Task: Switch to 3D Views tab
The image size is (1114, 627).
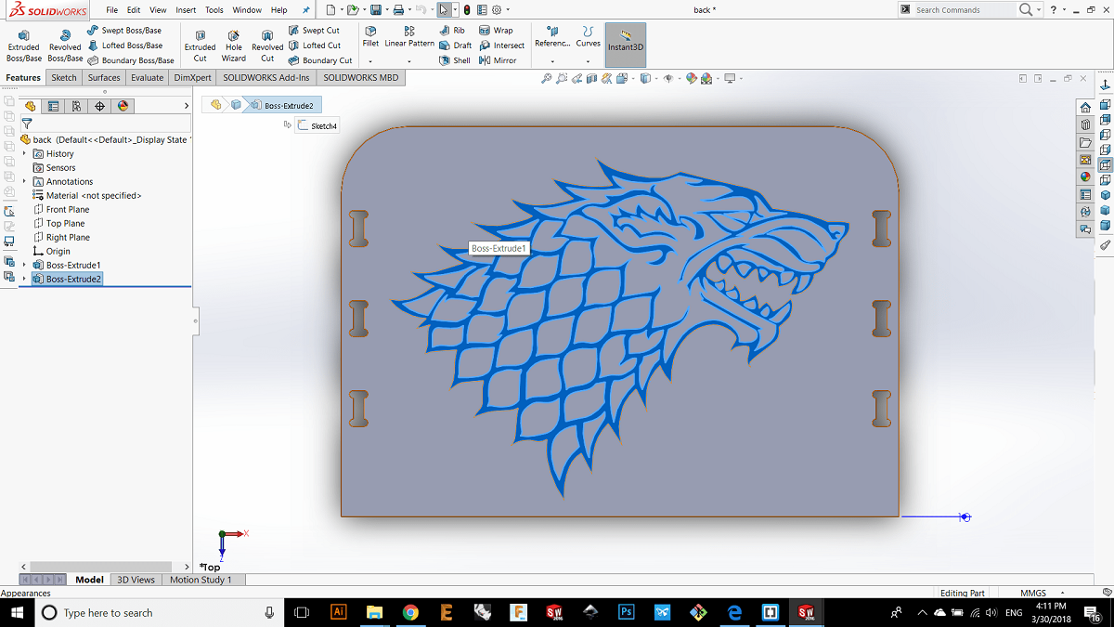Action: tap(136, 580)
